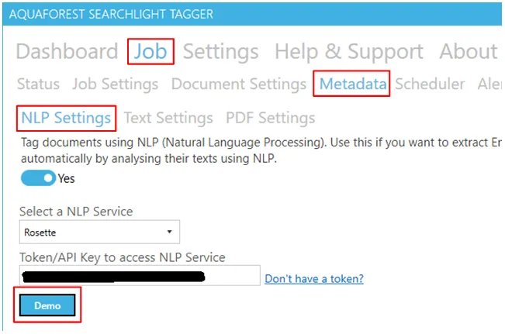Open the "Don't have a token?" link
Screen dimensions: 505x334
[314, 279]
